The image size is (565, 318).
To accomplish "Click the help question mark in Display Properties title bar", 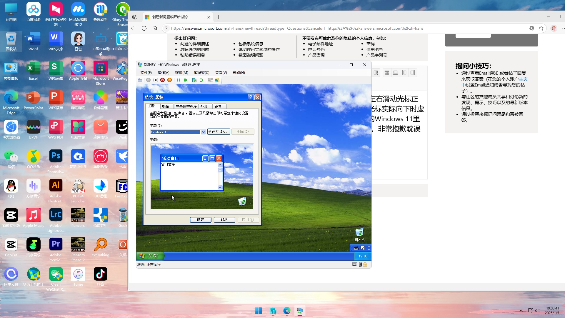I will pos(251,97).
